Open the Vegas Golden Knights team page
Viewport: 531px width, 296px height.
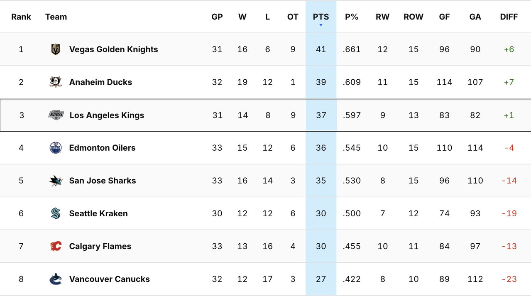(113, 49)
